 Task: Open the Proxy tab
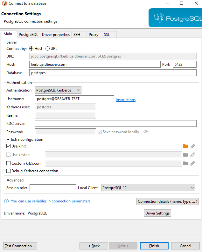94,35
